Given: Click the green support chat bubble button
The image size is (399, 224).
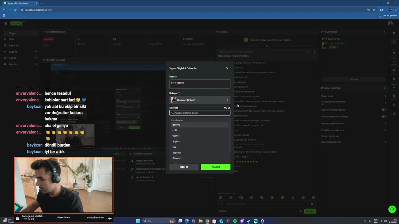Looking at the screenshot, I should click(x=392, y=209).
